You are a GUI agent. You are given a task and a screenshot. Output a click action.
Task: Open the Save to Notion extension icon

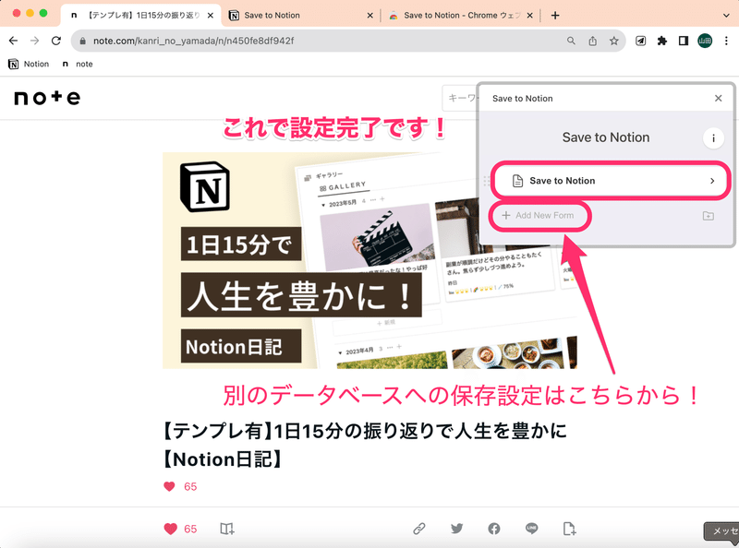(640, 41)
